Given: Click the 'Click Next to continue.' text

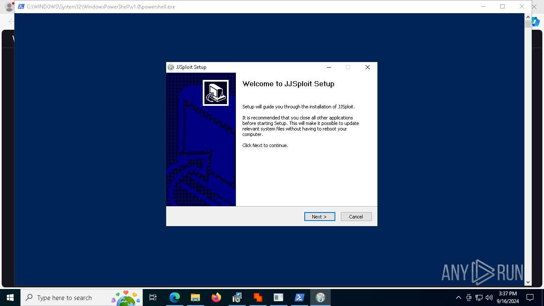Looking at the screenshot, I should tap(265, 145).
